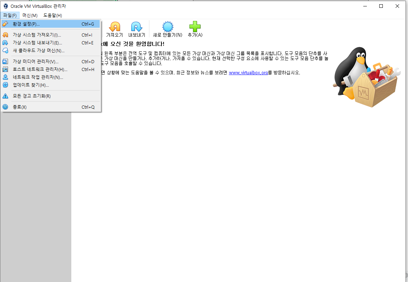Choose 종료(X) to quit VirtualBox
This screenshot has width=408, height=282.
click(x=50, y=107)
